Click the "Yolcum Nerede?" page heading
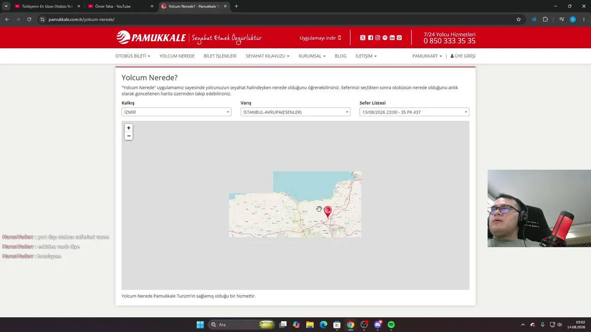Screen dimensions: 591x332 (x=150, y=77)
